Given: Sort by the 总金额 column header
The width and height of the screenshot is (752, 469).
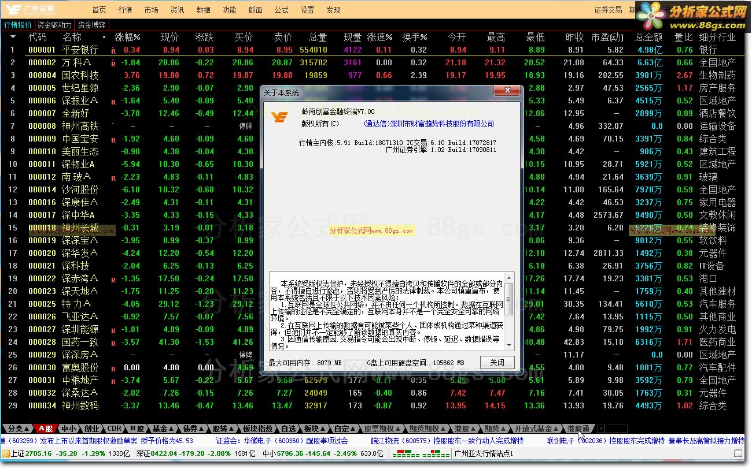Looking at the screenshot, I should [648, 37].
